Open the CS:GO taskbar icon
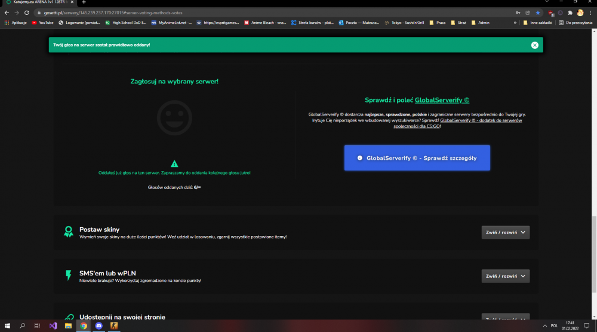Image resolution: width=597 pixels, height=332 pixels. click(x=114, y=326)
